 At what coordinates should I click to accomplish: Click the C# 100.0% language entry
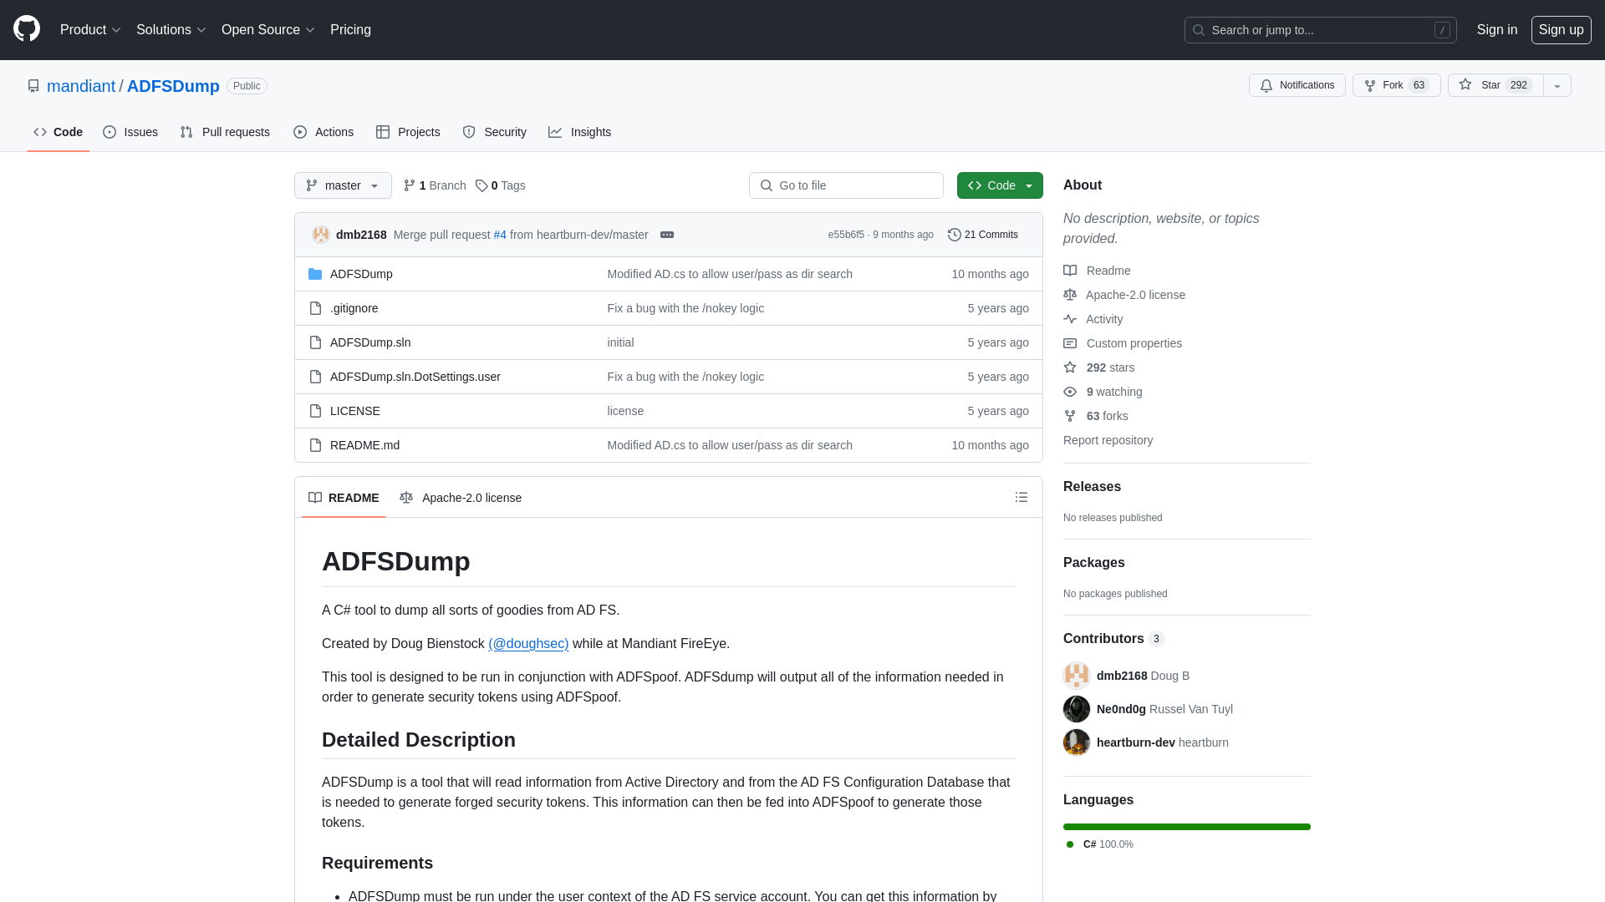pyautogui.click(x=1100, y=844)
